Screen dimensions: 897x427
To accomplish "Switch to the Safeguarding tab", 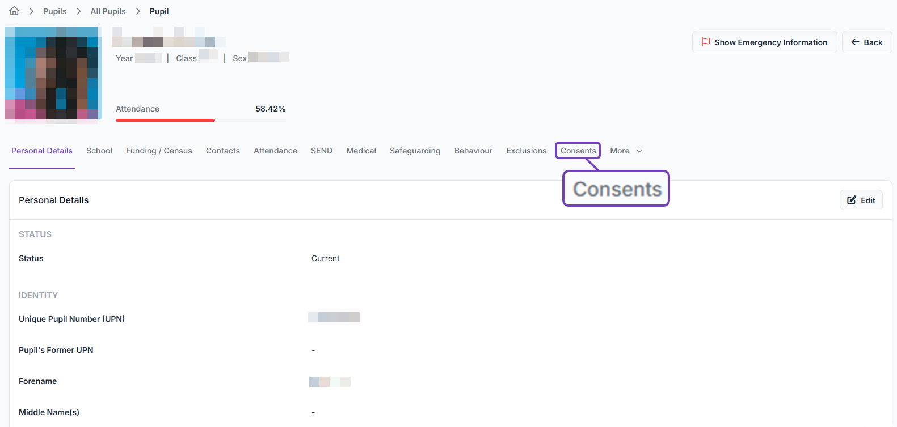I will coord(415,151).
